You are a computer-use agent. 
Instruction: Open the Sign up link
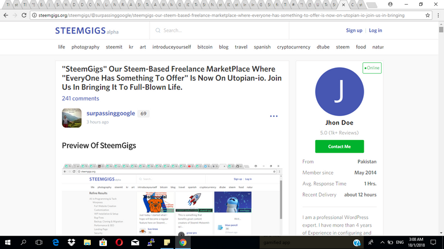pyautogui.click(x=354, y=31)
